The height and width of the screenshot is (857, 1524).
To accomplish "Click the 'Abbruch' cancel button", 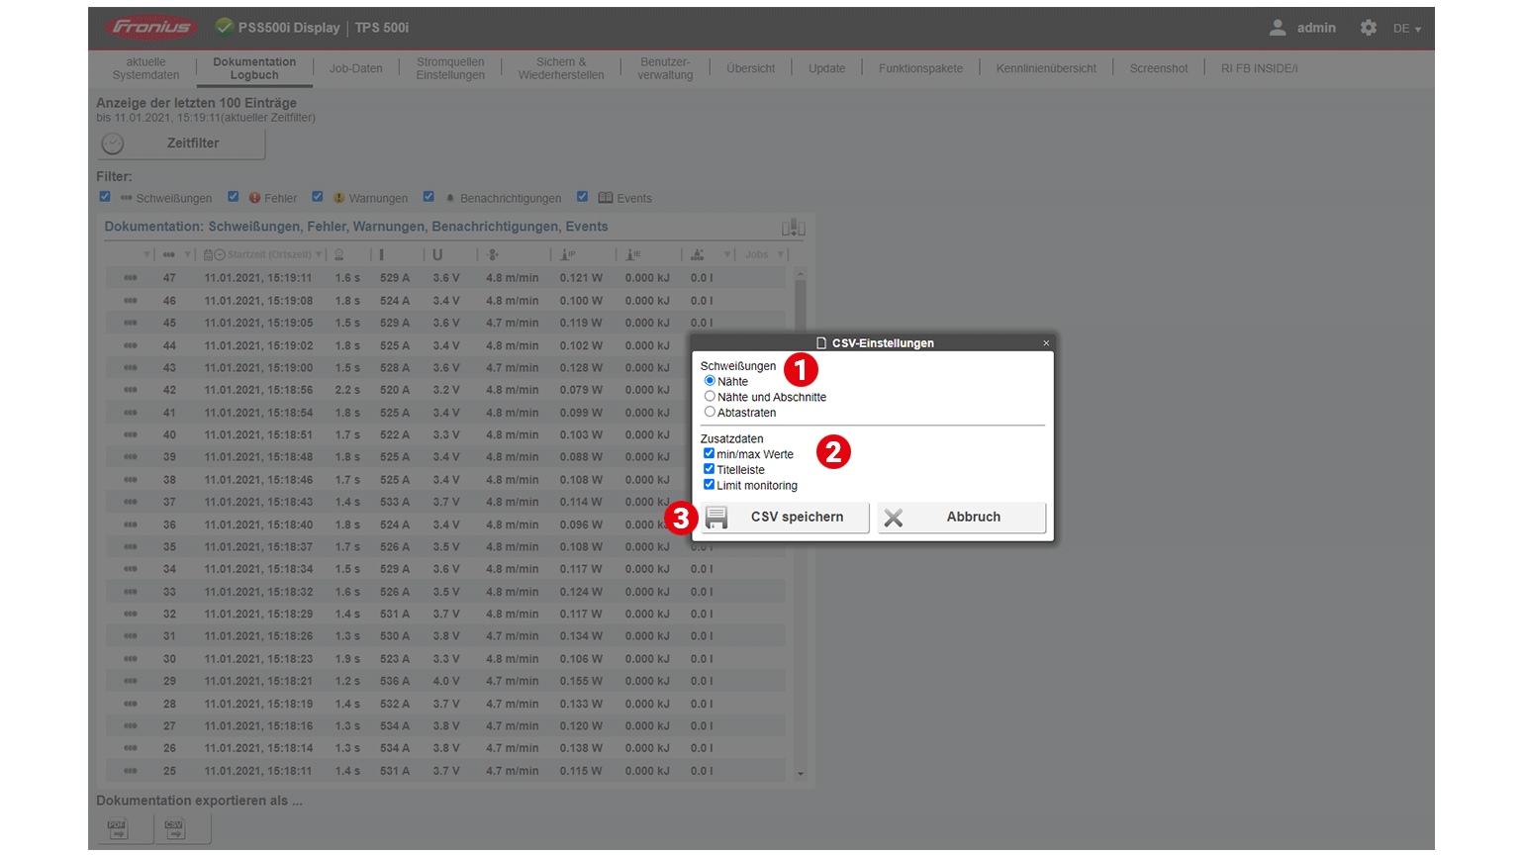I will coord(961,518).
